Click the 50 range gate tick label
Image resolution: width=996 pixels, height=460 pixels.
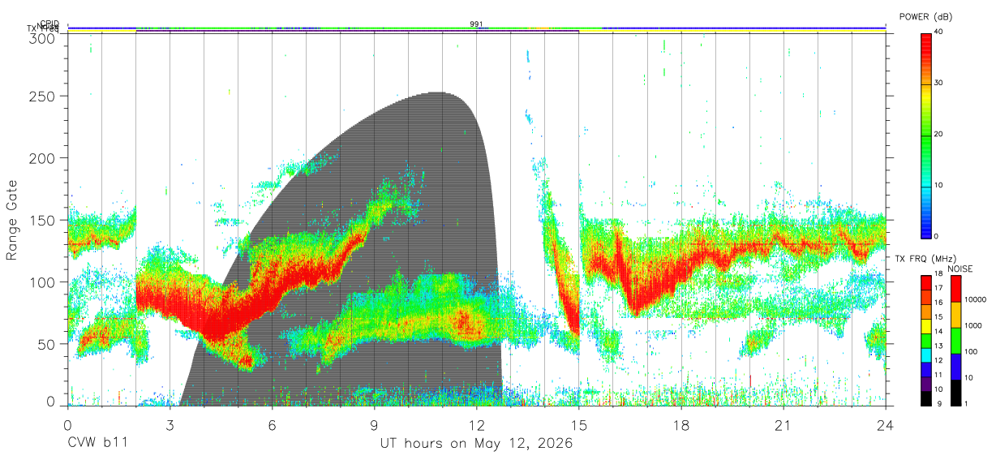point(45,344)
